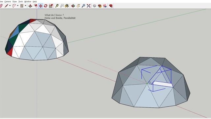Viewport: 211px width, 119px height.
Task: Select the Zoom magnifier tool
Action: point(83,6)
